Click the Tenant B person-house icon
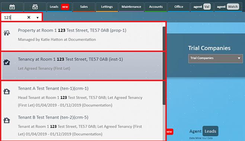245x141 pixels. (x=7, y=120)
